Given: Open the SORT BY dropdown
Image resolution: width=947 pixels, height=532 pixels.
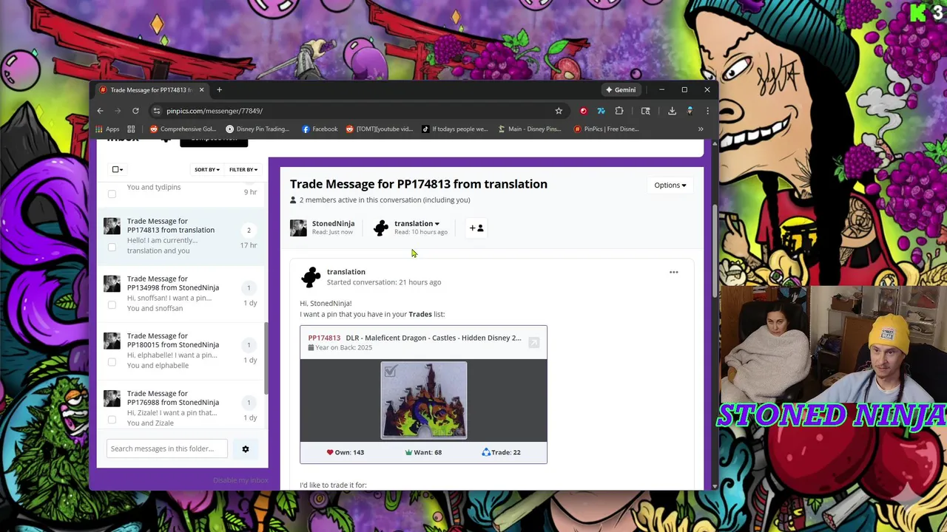Looking at the screenshot, I should tap(206, 169).
